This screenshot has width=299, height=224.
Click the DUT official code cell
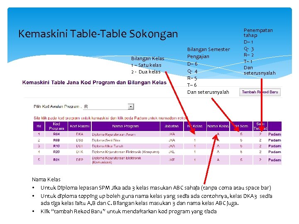pos(79,146)
